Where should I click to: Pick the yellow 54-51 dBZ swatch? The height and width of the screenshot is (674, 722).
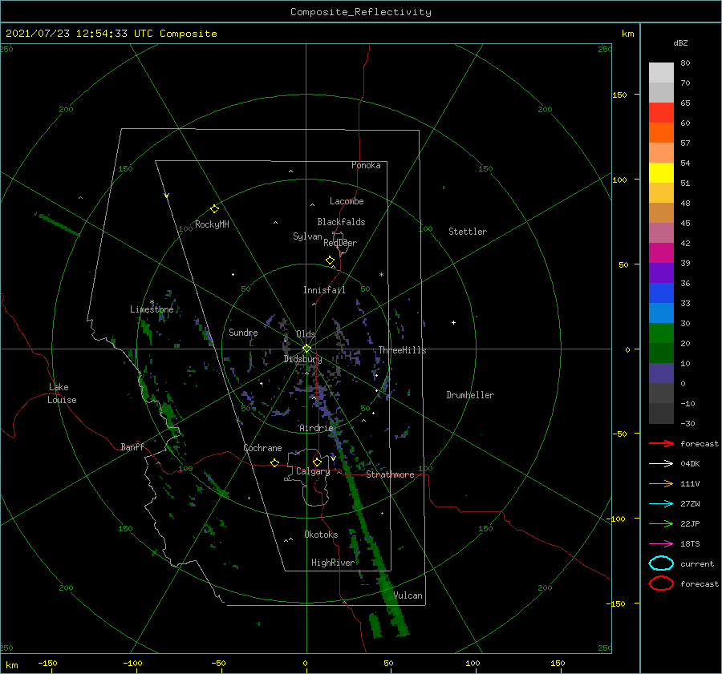(661, 173)
